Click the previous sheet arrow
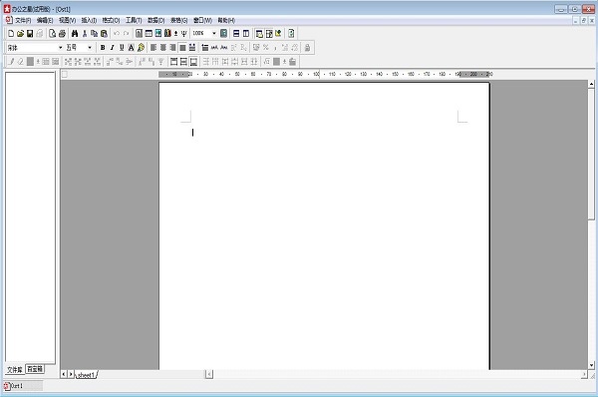 click(x=64, y=374)
